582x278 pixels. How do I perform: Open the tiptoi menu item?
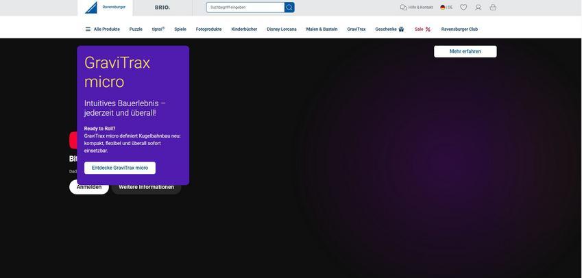[x=158, y=29]
